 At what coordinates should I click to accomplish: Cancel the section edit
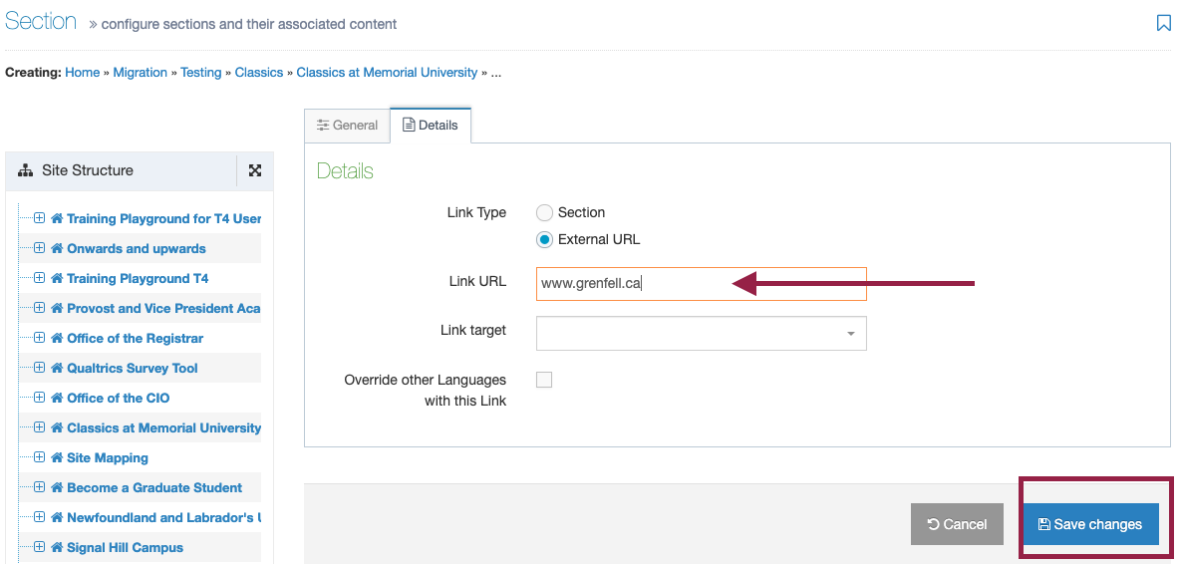957,525
